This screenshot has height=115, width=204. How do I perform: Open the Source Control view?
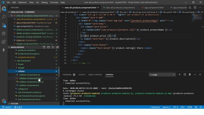[4, 25]
